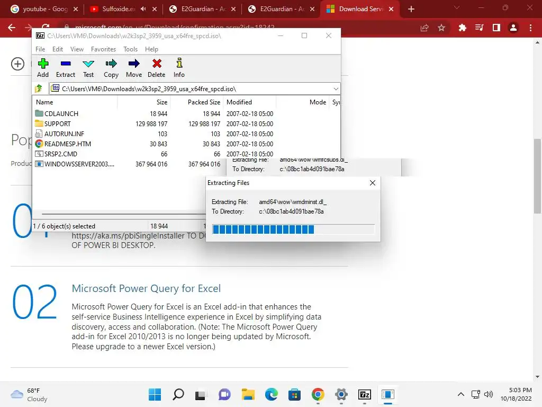Click the archive path address field

[195, 89]
